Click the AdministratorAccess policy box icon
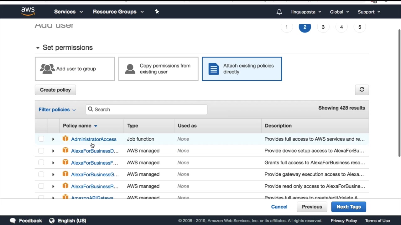Image resolution: width=401 pixels, height=225 pixels. tap(65, 139)
